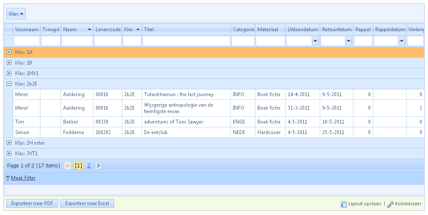
Task: Click the Layout opslaan save icon
Action: [x=344, y=204]
